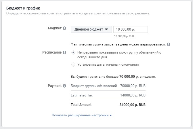Click the Total Amount row label

click(x=81, y=105)
